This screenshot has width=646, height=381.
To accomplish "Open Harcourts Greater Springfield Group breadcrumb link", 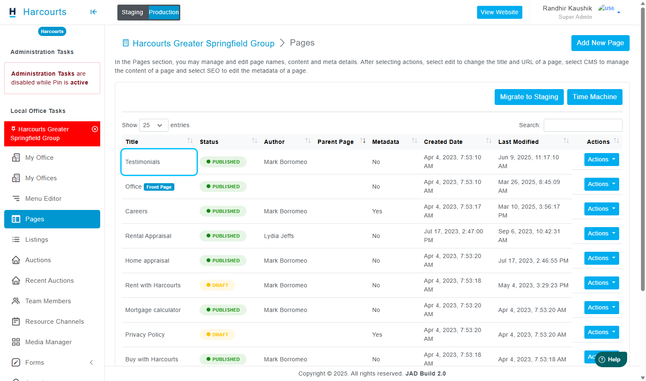I will (203, 43).
